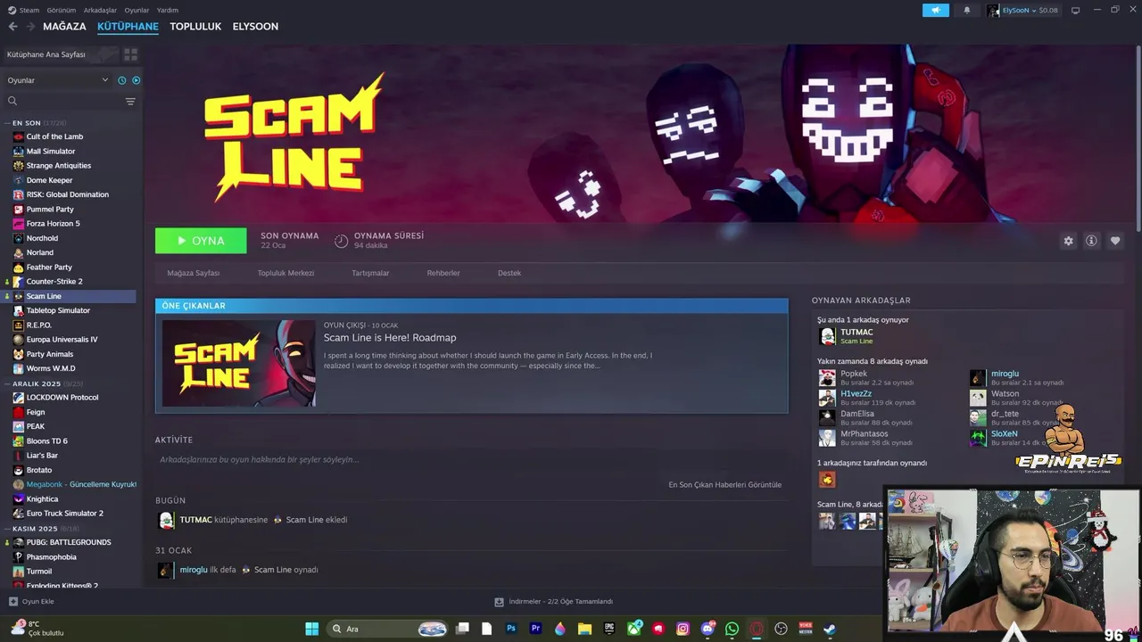Launch Premiere Pro from the taskbar

point(535,629)
